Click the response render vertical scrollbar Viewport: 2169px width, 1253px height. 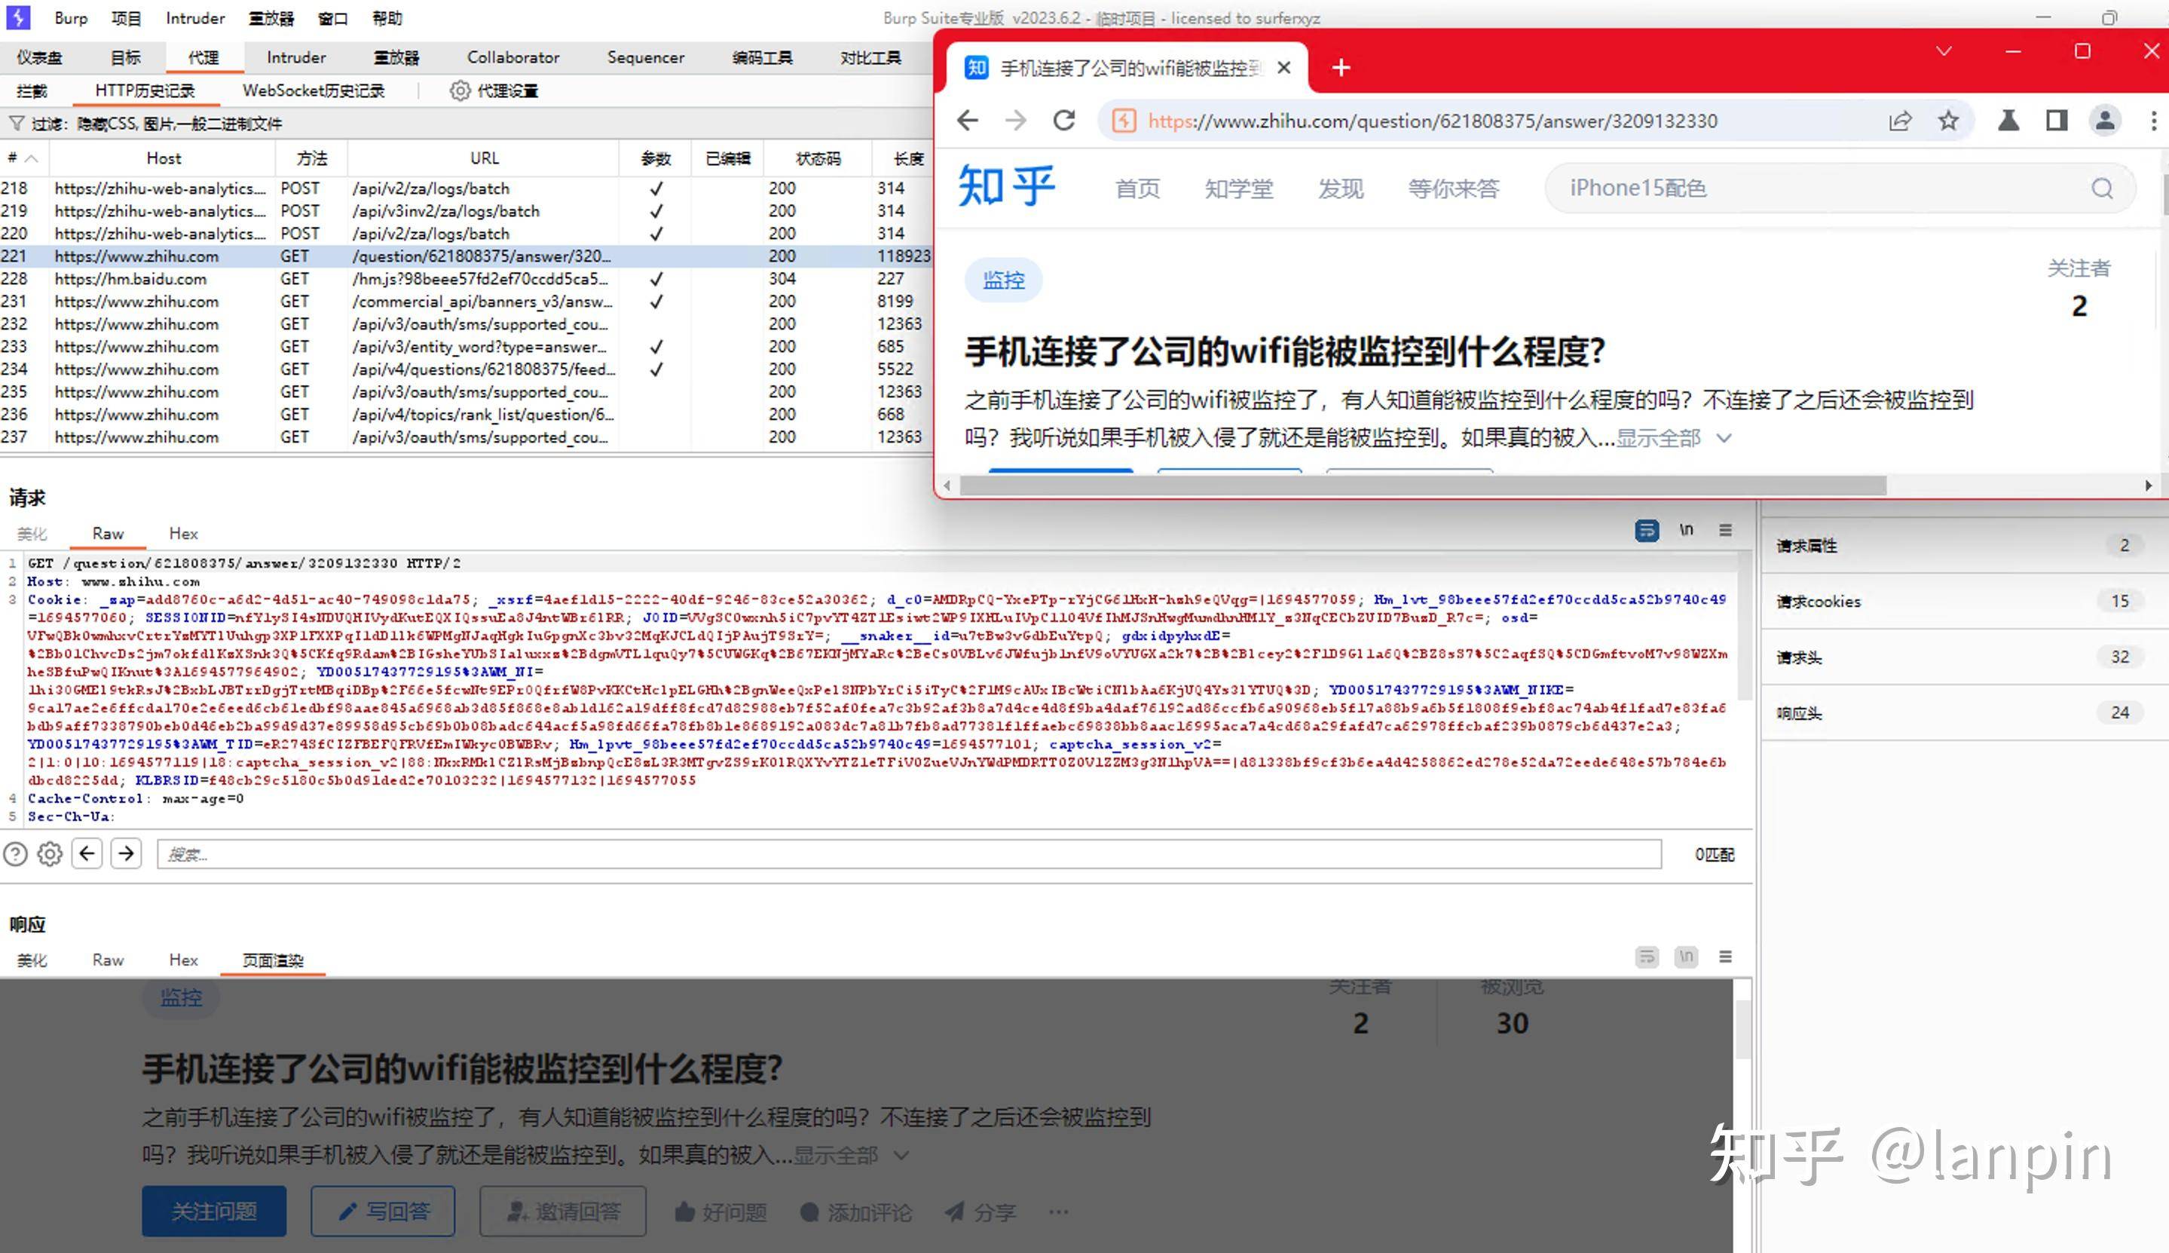tap(1742, 1029)
